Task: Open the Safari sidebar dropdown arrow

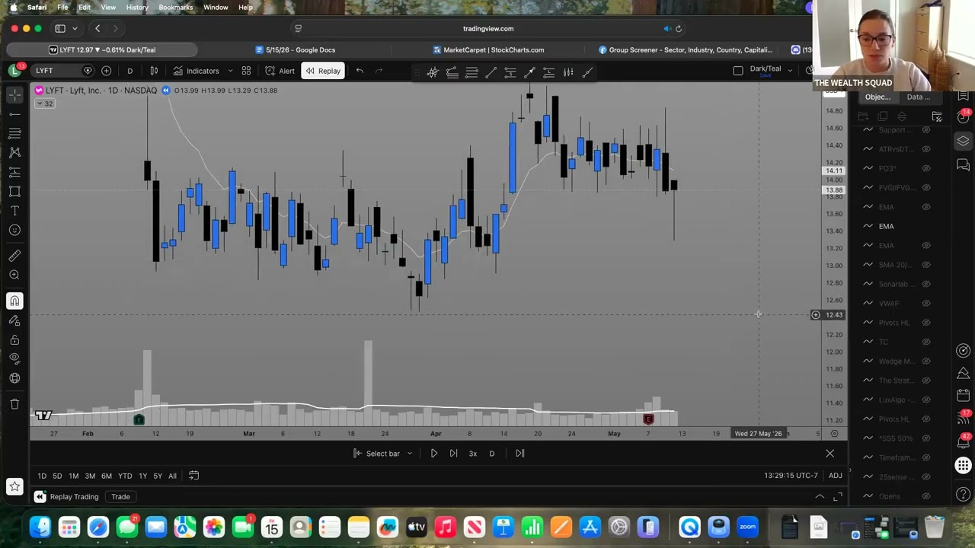Action: [x=75, y=29]
